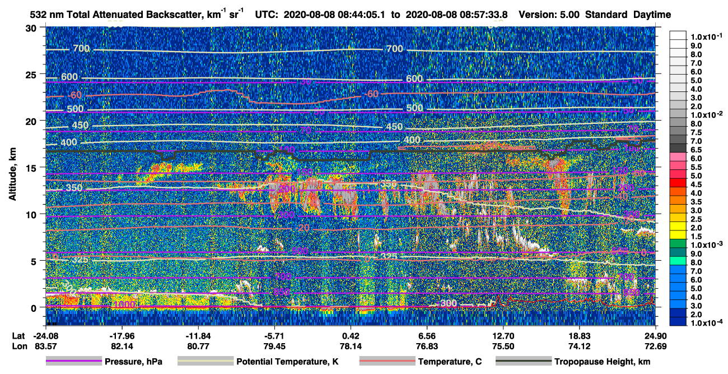Select the 'Tropopause Height, km' legend label
728x374 pixels.
pyautogui.click(x=603, y=362)
